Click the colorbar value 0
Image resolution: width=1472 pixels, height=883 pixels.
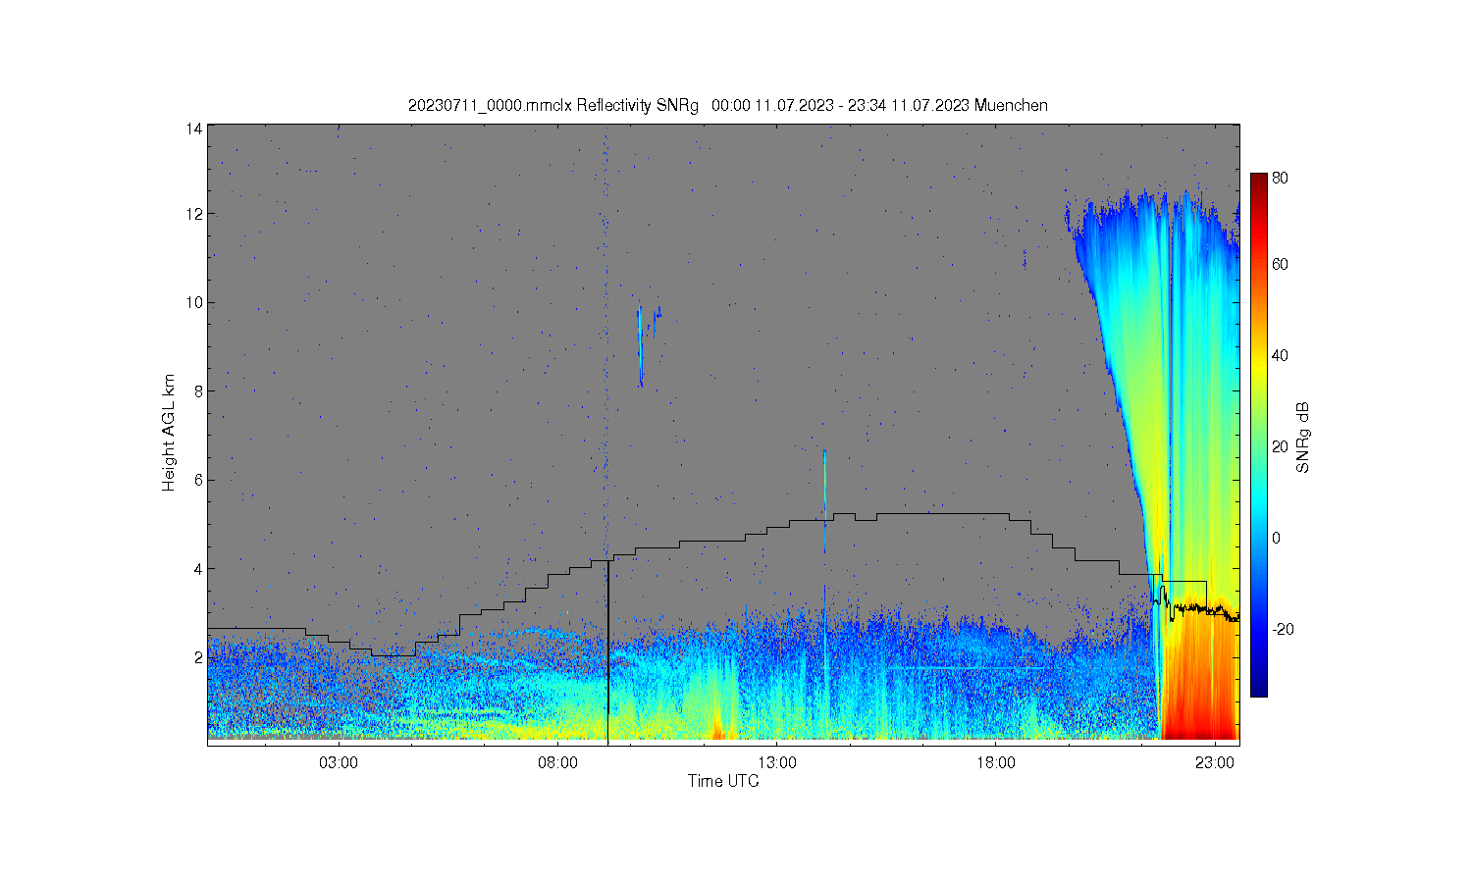click(1277, 538)
